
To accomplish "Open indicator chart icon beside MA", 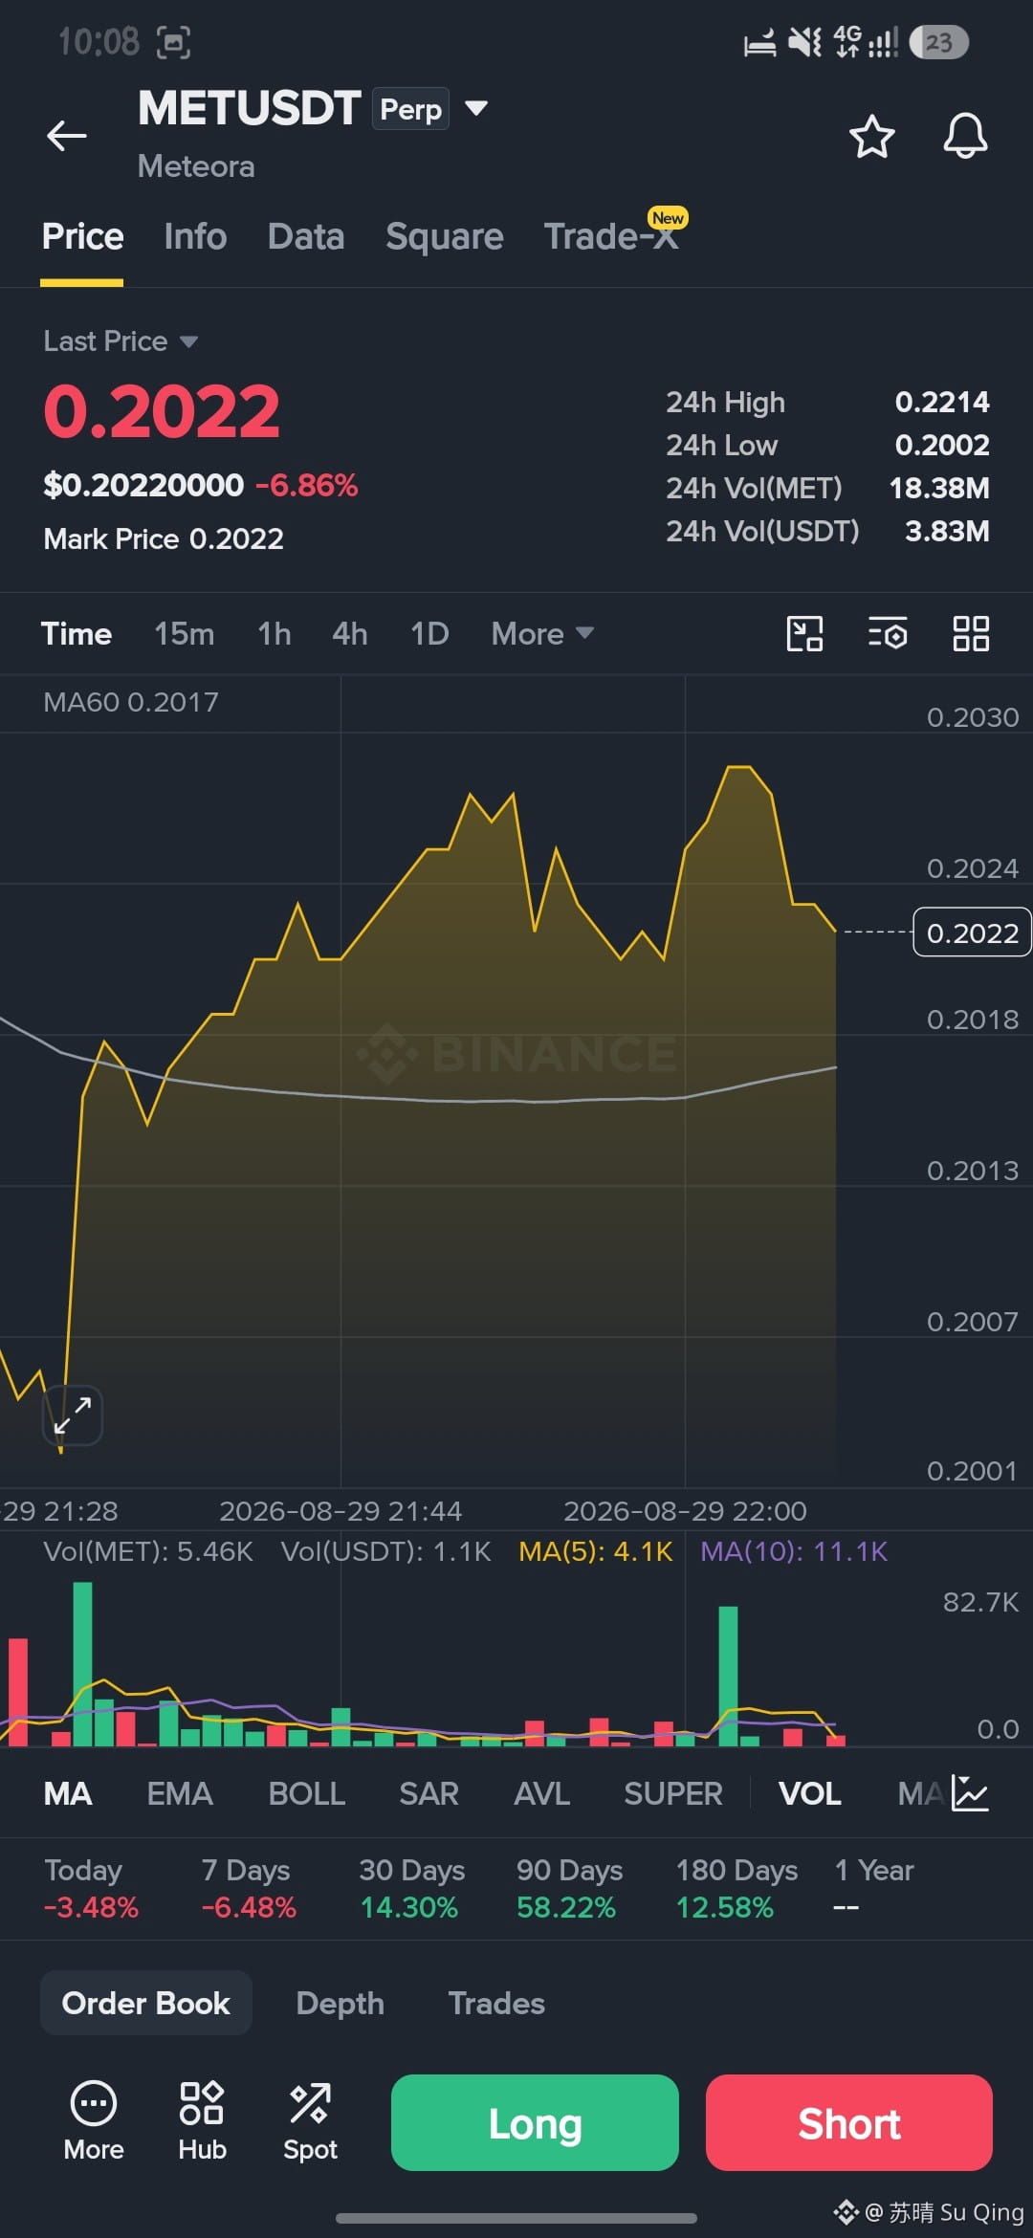I will pos(970,1793).
